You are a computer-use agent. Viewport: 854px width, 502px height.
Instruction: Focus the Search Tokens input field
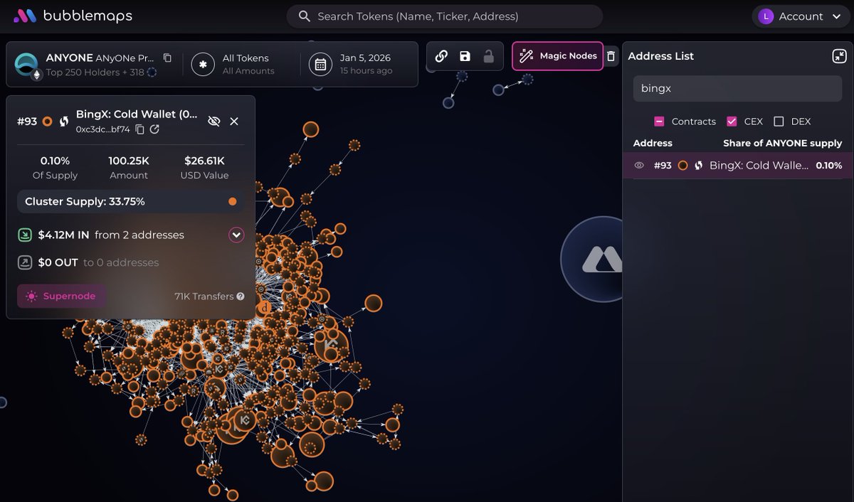coord(445,16)
